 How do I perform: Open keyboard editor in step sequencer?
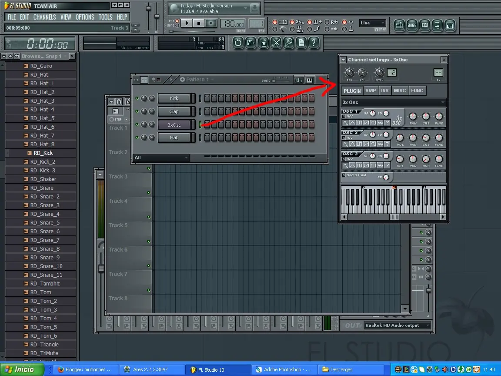click(x=310, y=80)
